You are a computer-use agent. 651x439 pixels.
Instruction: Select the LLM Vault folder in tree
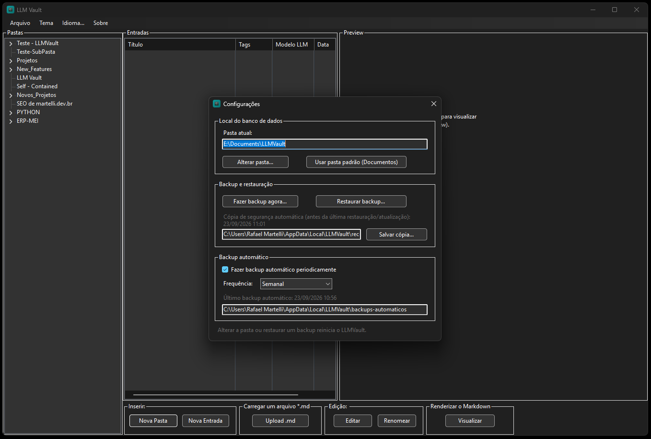pos(29,78)
